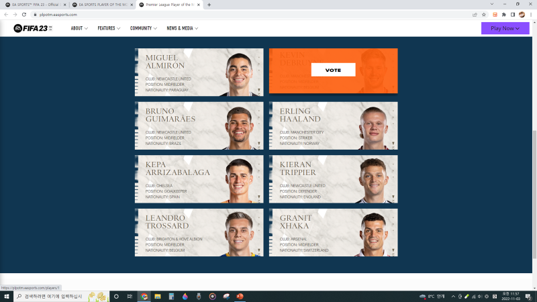Expand Kieran Trippier card details arrow
Viewport: 537px width, 302px height.
coord(393,197)
